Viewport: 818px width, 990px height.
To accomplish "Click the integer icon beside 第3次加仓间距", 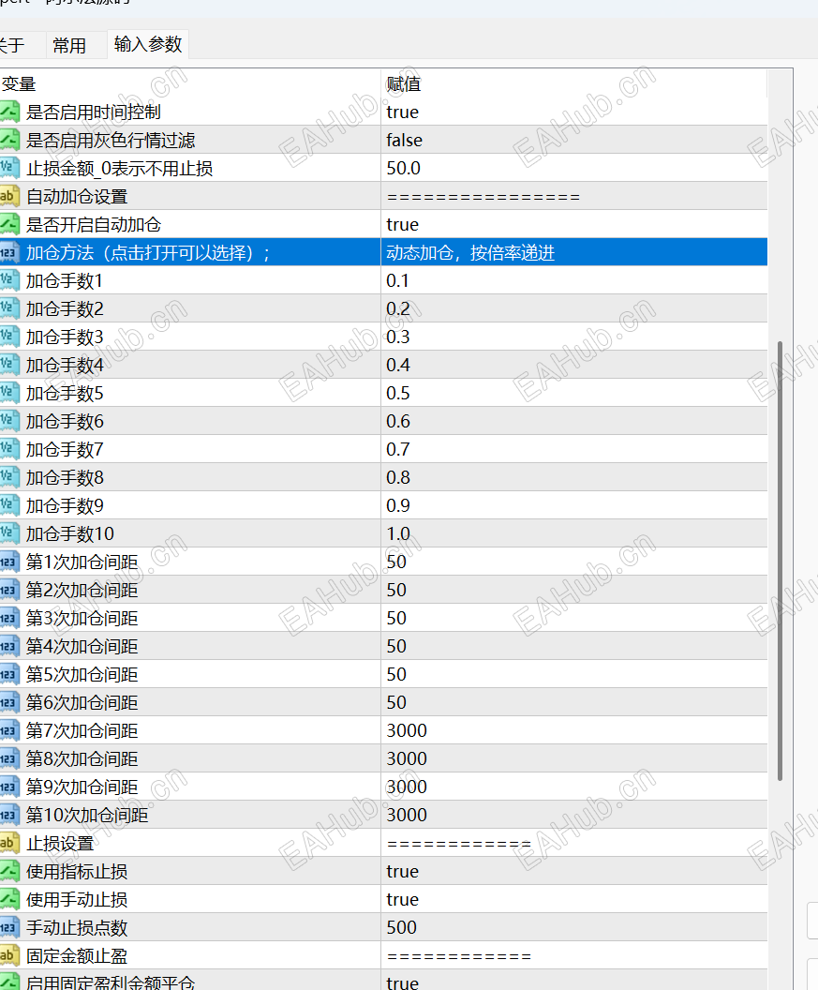I will pyautogui.click(x=9, y=618).
